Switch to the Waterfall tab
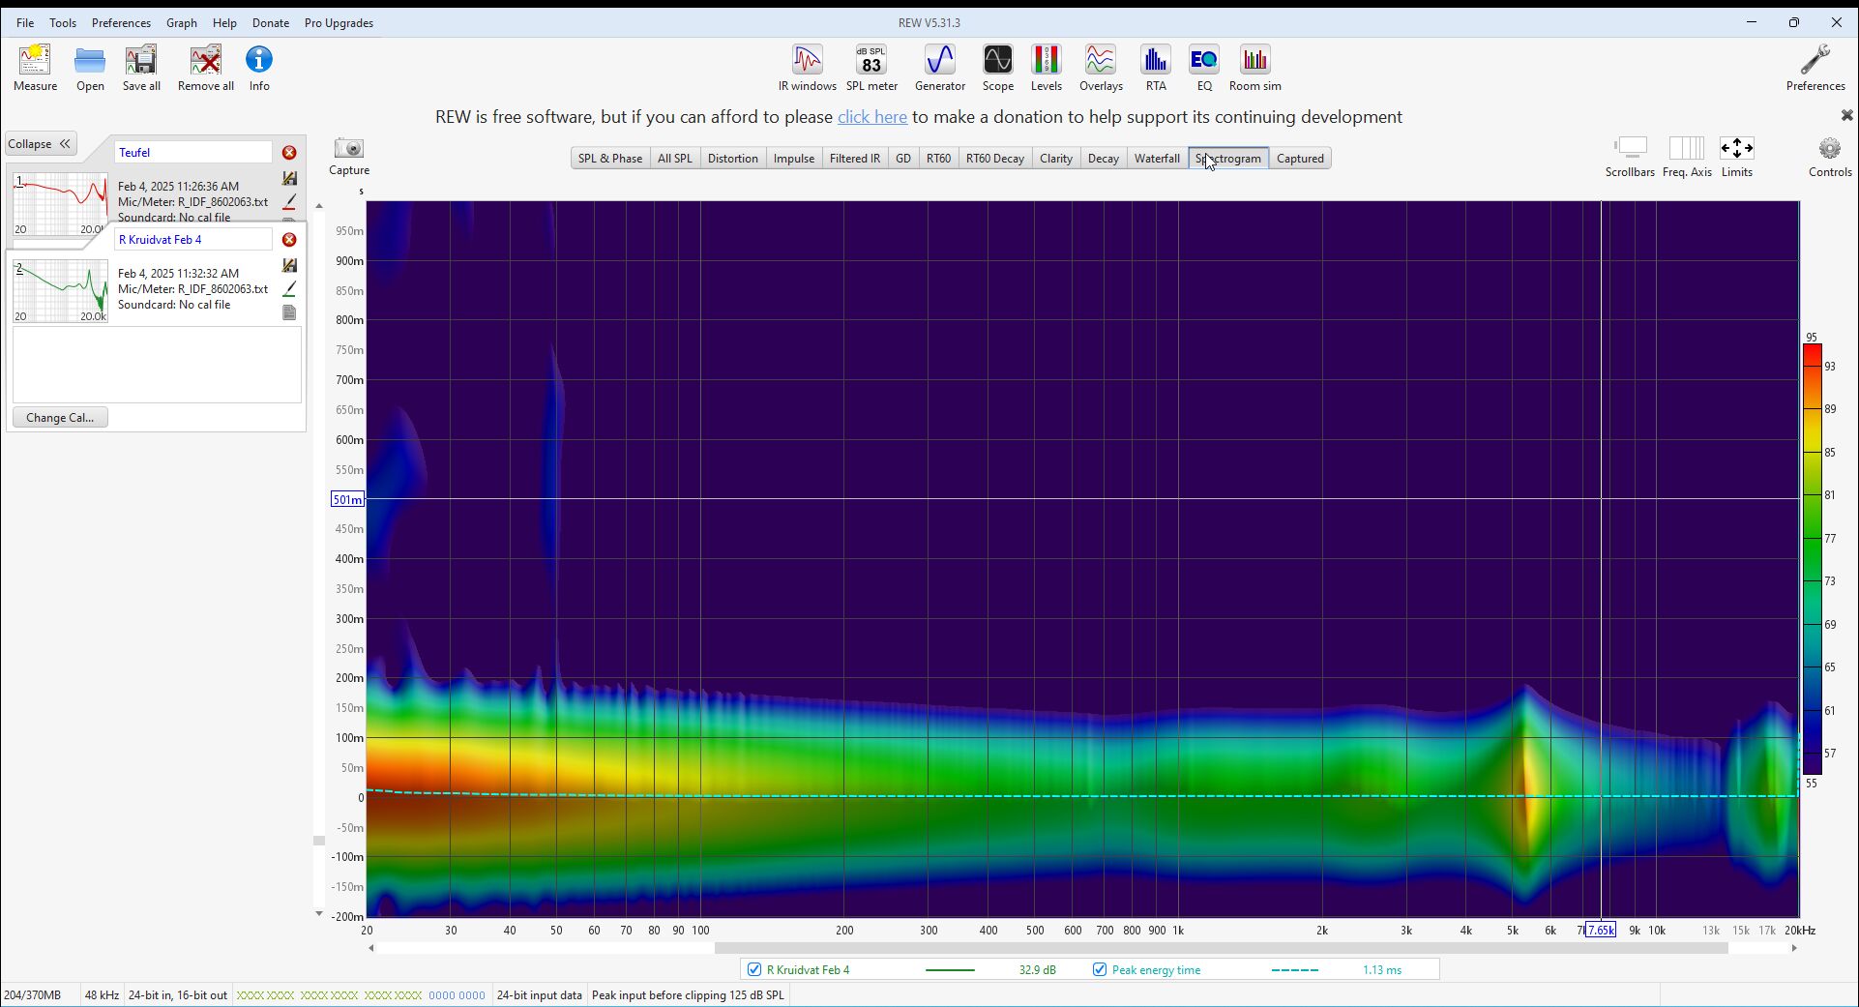The height and width of the screenshot is (1007, 1859). [1157, 159]
